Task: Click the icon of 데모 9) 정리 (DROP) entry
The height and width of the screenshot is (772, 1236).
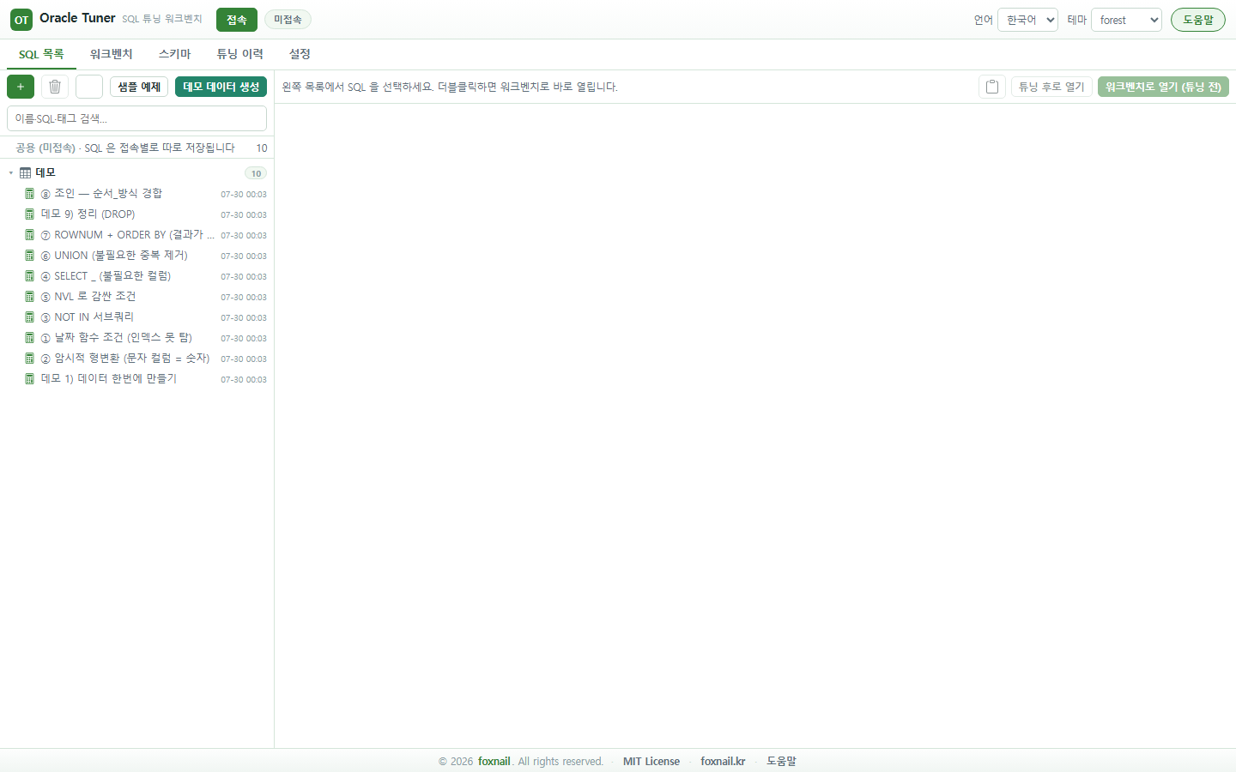Action: tap(29, 214)
